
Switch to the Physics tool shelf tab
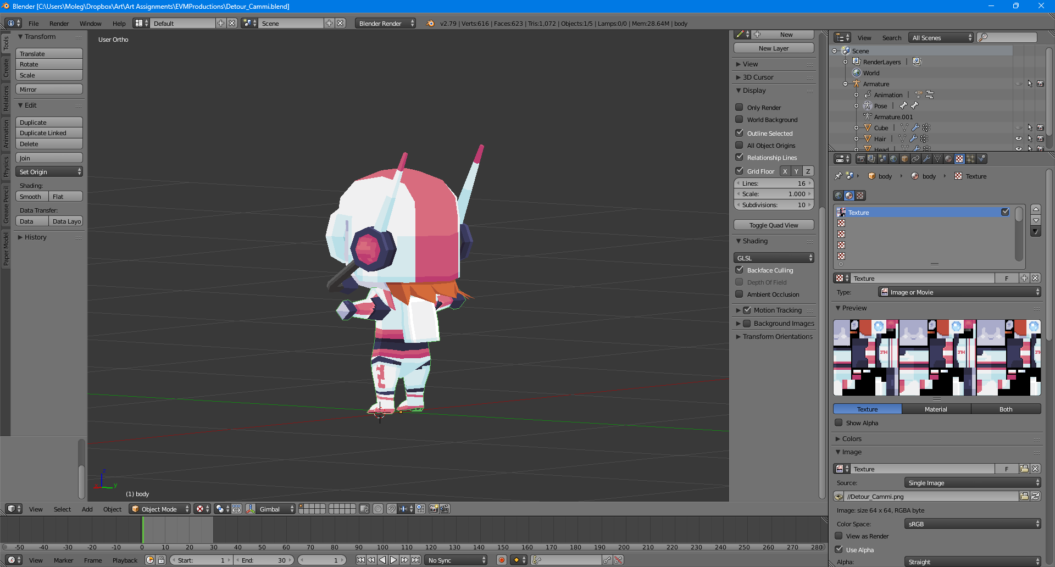(x=5, y=166)
